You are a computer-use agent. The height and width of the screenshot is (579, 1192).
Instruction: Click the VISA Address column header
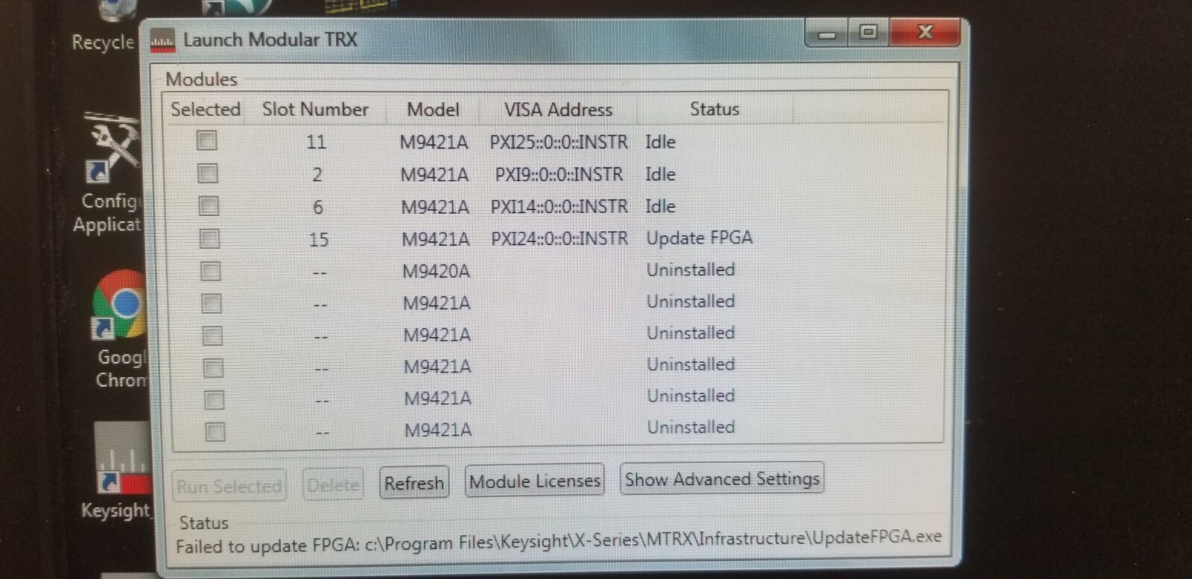point(558,110)
